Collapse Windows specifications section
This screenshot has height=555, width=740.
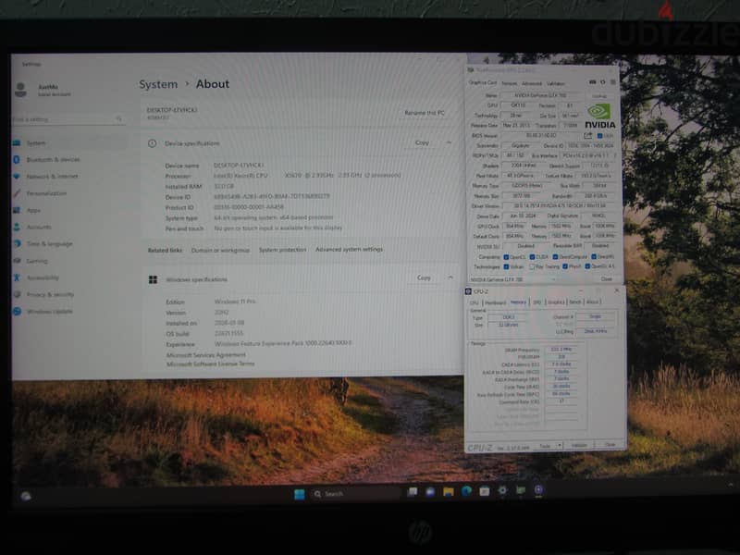point(450,277)
